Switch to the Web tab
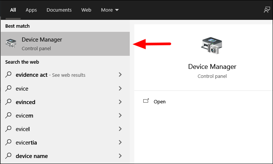This screenshot has width=273, height=164. 86,10
